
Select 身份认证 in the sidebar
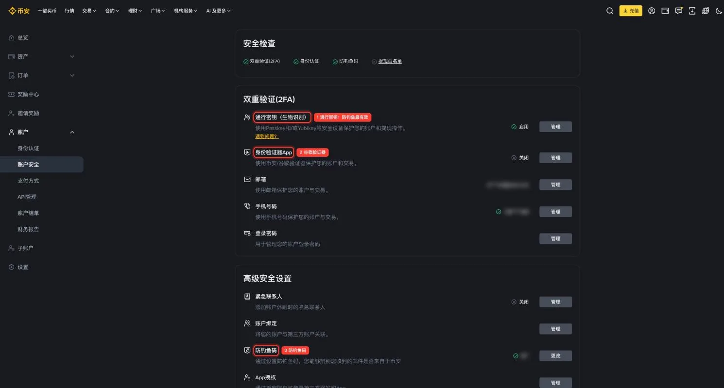[x=28, y=148]
